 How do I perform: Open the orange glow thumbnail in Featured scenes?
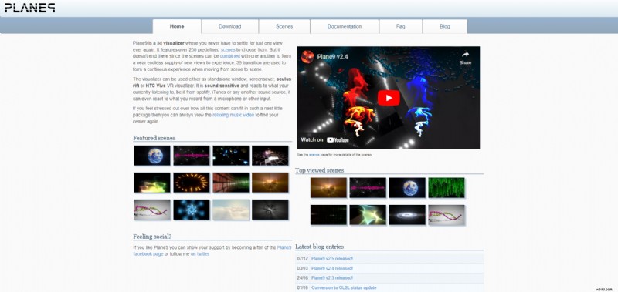pyautogui.click(x=270, y=183)
